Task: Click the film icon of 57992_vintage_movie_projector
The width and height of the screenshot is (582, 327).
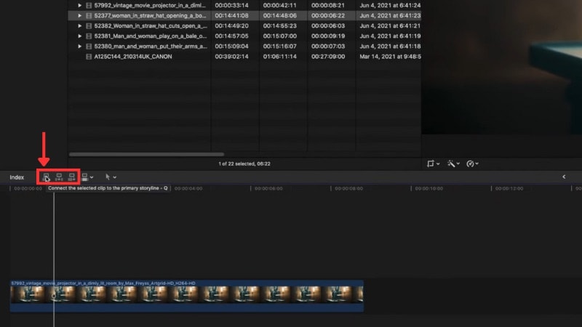Action: (x=89, y=5)
